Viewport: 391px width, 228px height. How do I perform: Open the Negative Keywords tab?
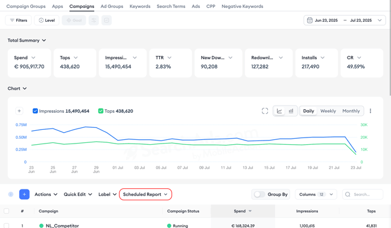tap(243, 6)
